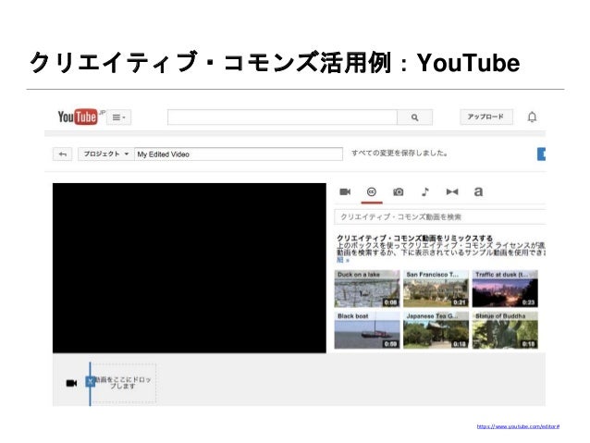Click the すべての変更を保存しました status text
590x443 pixels.
(x=399, y=154)
